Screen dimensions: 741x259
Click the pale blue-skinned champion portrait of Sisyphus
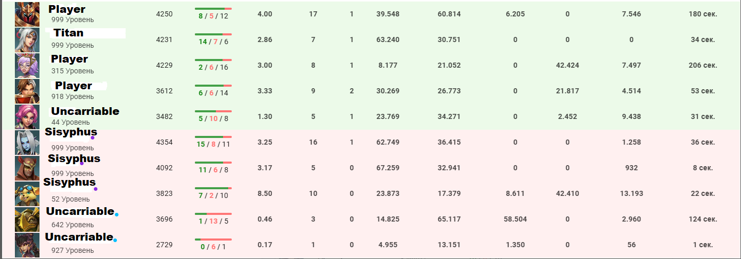click(x=27, y=142)
